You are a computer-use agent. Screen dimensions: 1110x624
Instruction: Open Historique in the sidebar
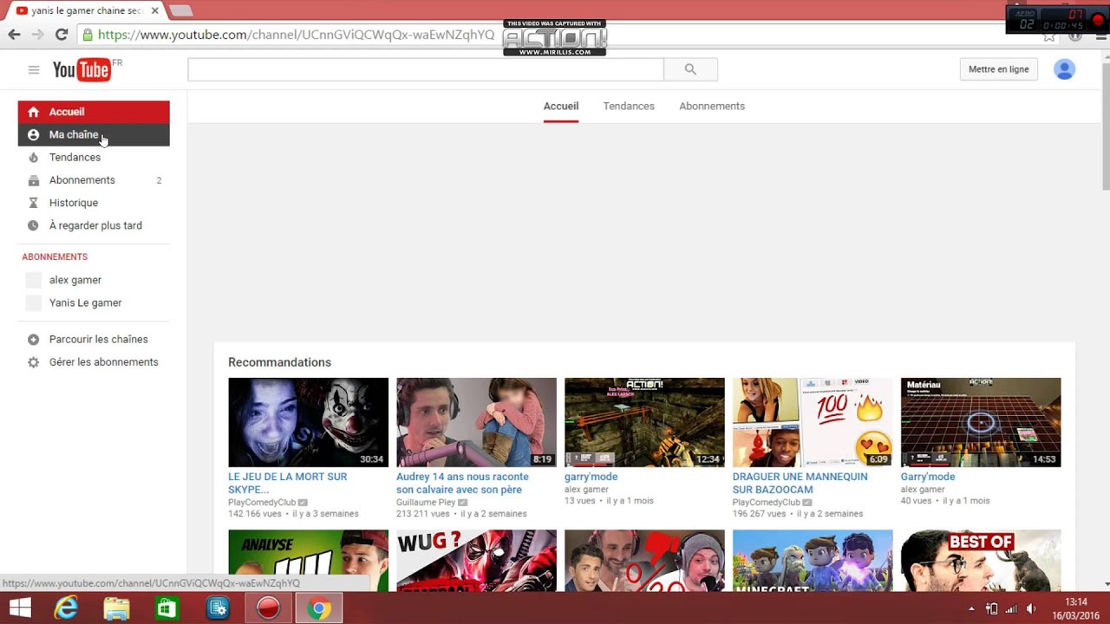94,203
